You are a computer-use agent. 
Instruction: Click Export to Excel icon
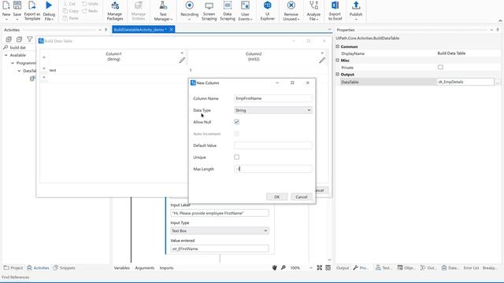click(x=335, y=6)
